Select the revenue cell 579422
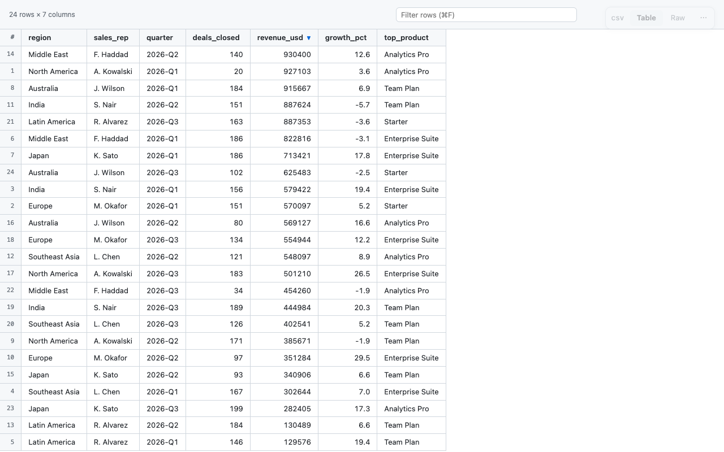The image size is (724, 452). click(x=284, y=190)
